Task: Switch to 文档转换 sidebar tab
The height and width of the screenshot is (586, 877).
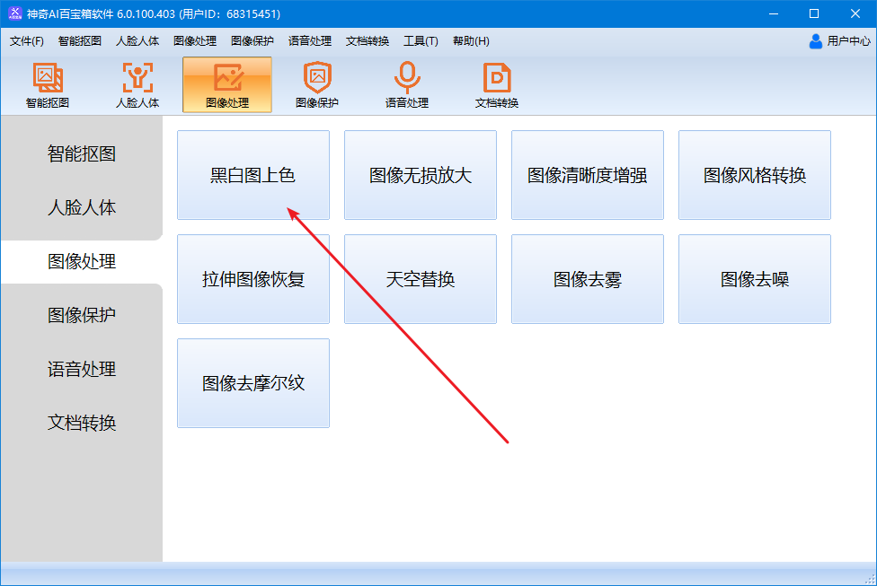Action: tap(82, 423)
